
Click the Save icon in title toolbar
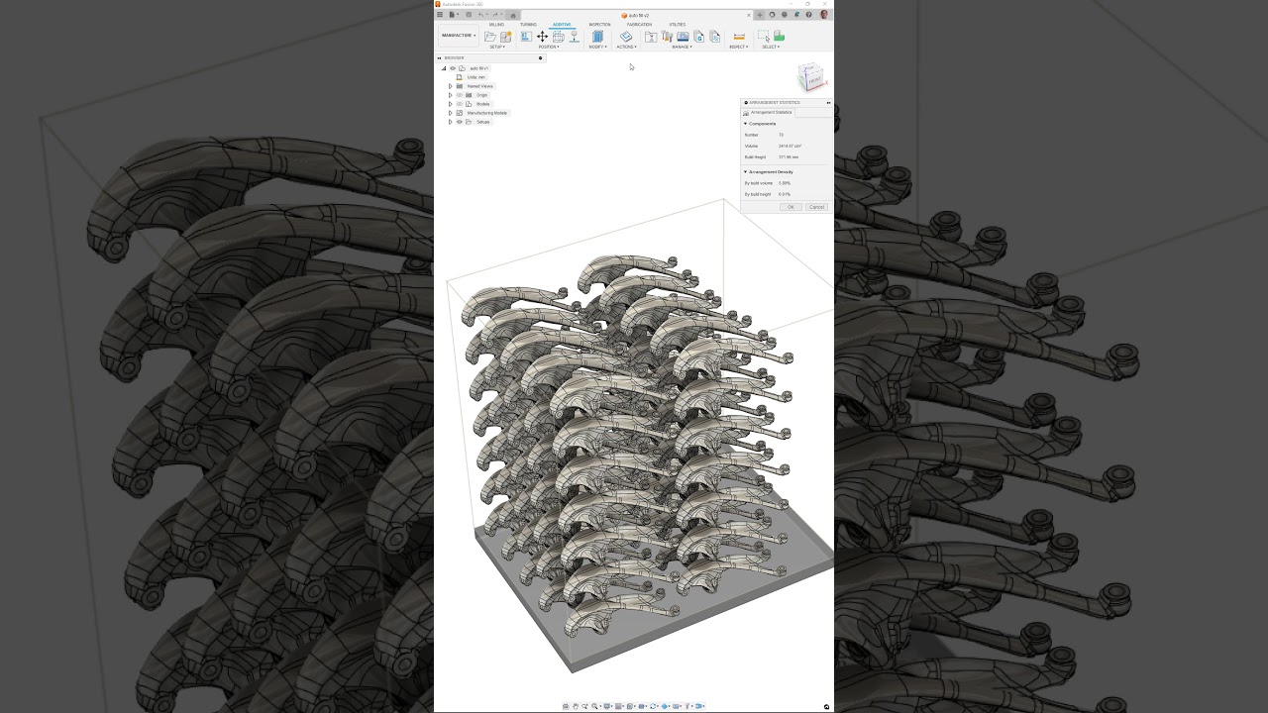pos(469,15)
